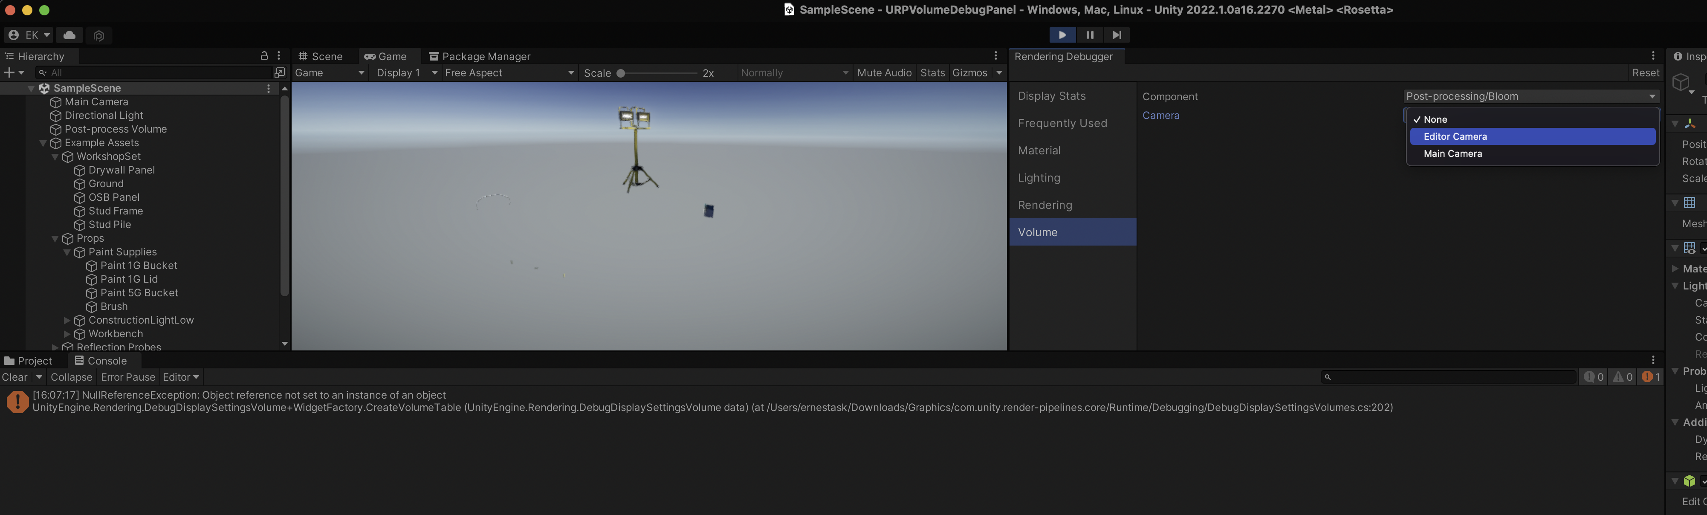Click the Step frame button
1707x515 pixels.
click(x=1117, y=35)
